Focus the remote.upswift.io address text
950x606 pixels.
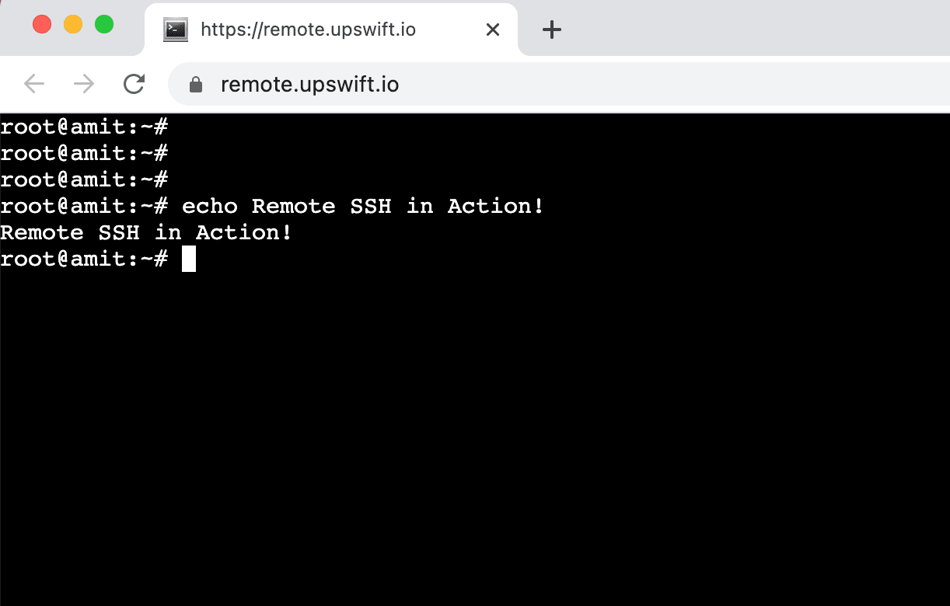[309, 84]
